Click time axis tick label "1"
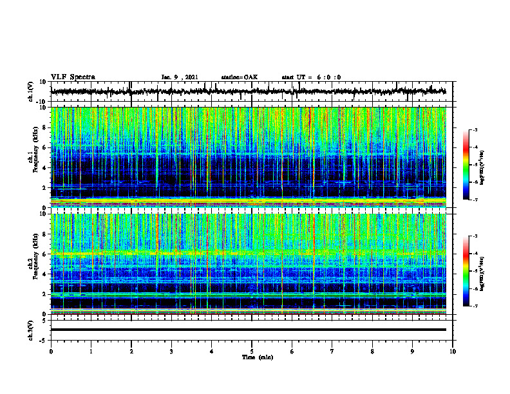510x394 pixels. (x=91, y=352)
